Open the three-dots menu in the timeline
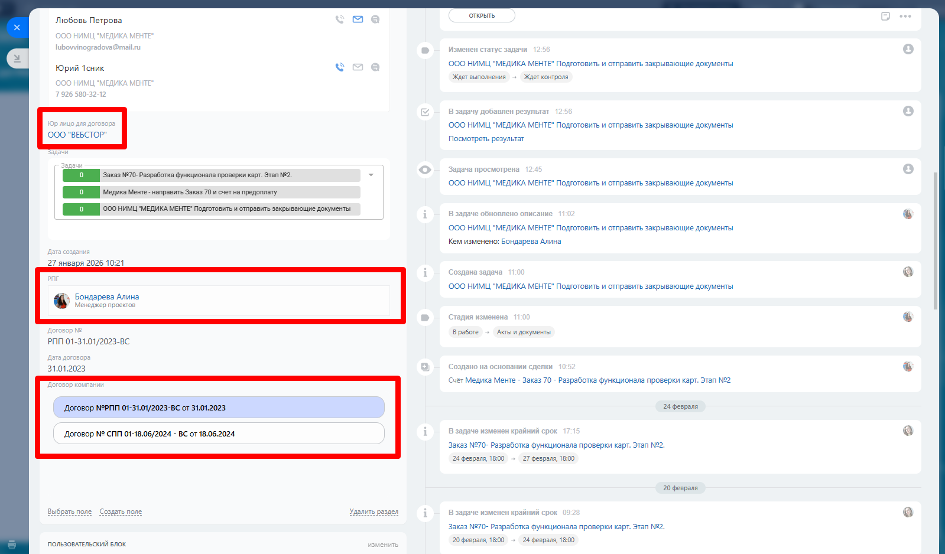 click(x=905, y=17)
